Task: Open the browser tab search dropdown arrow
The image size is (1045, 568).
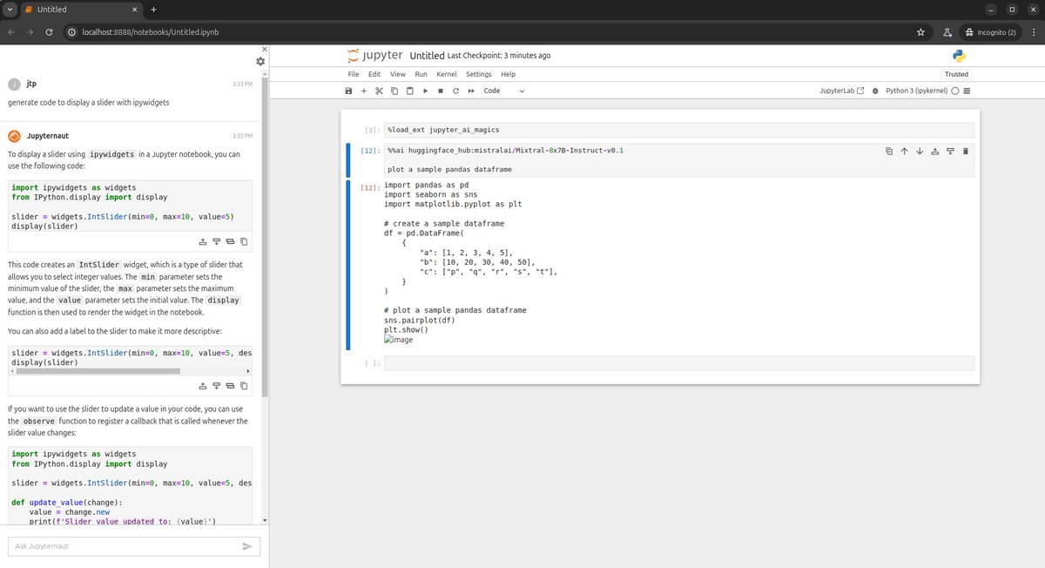Action: 9,10
